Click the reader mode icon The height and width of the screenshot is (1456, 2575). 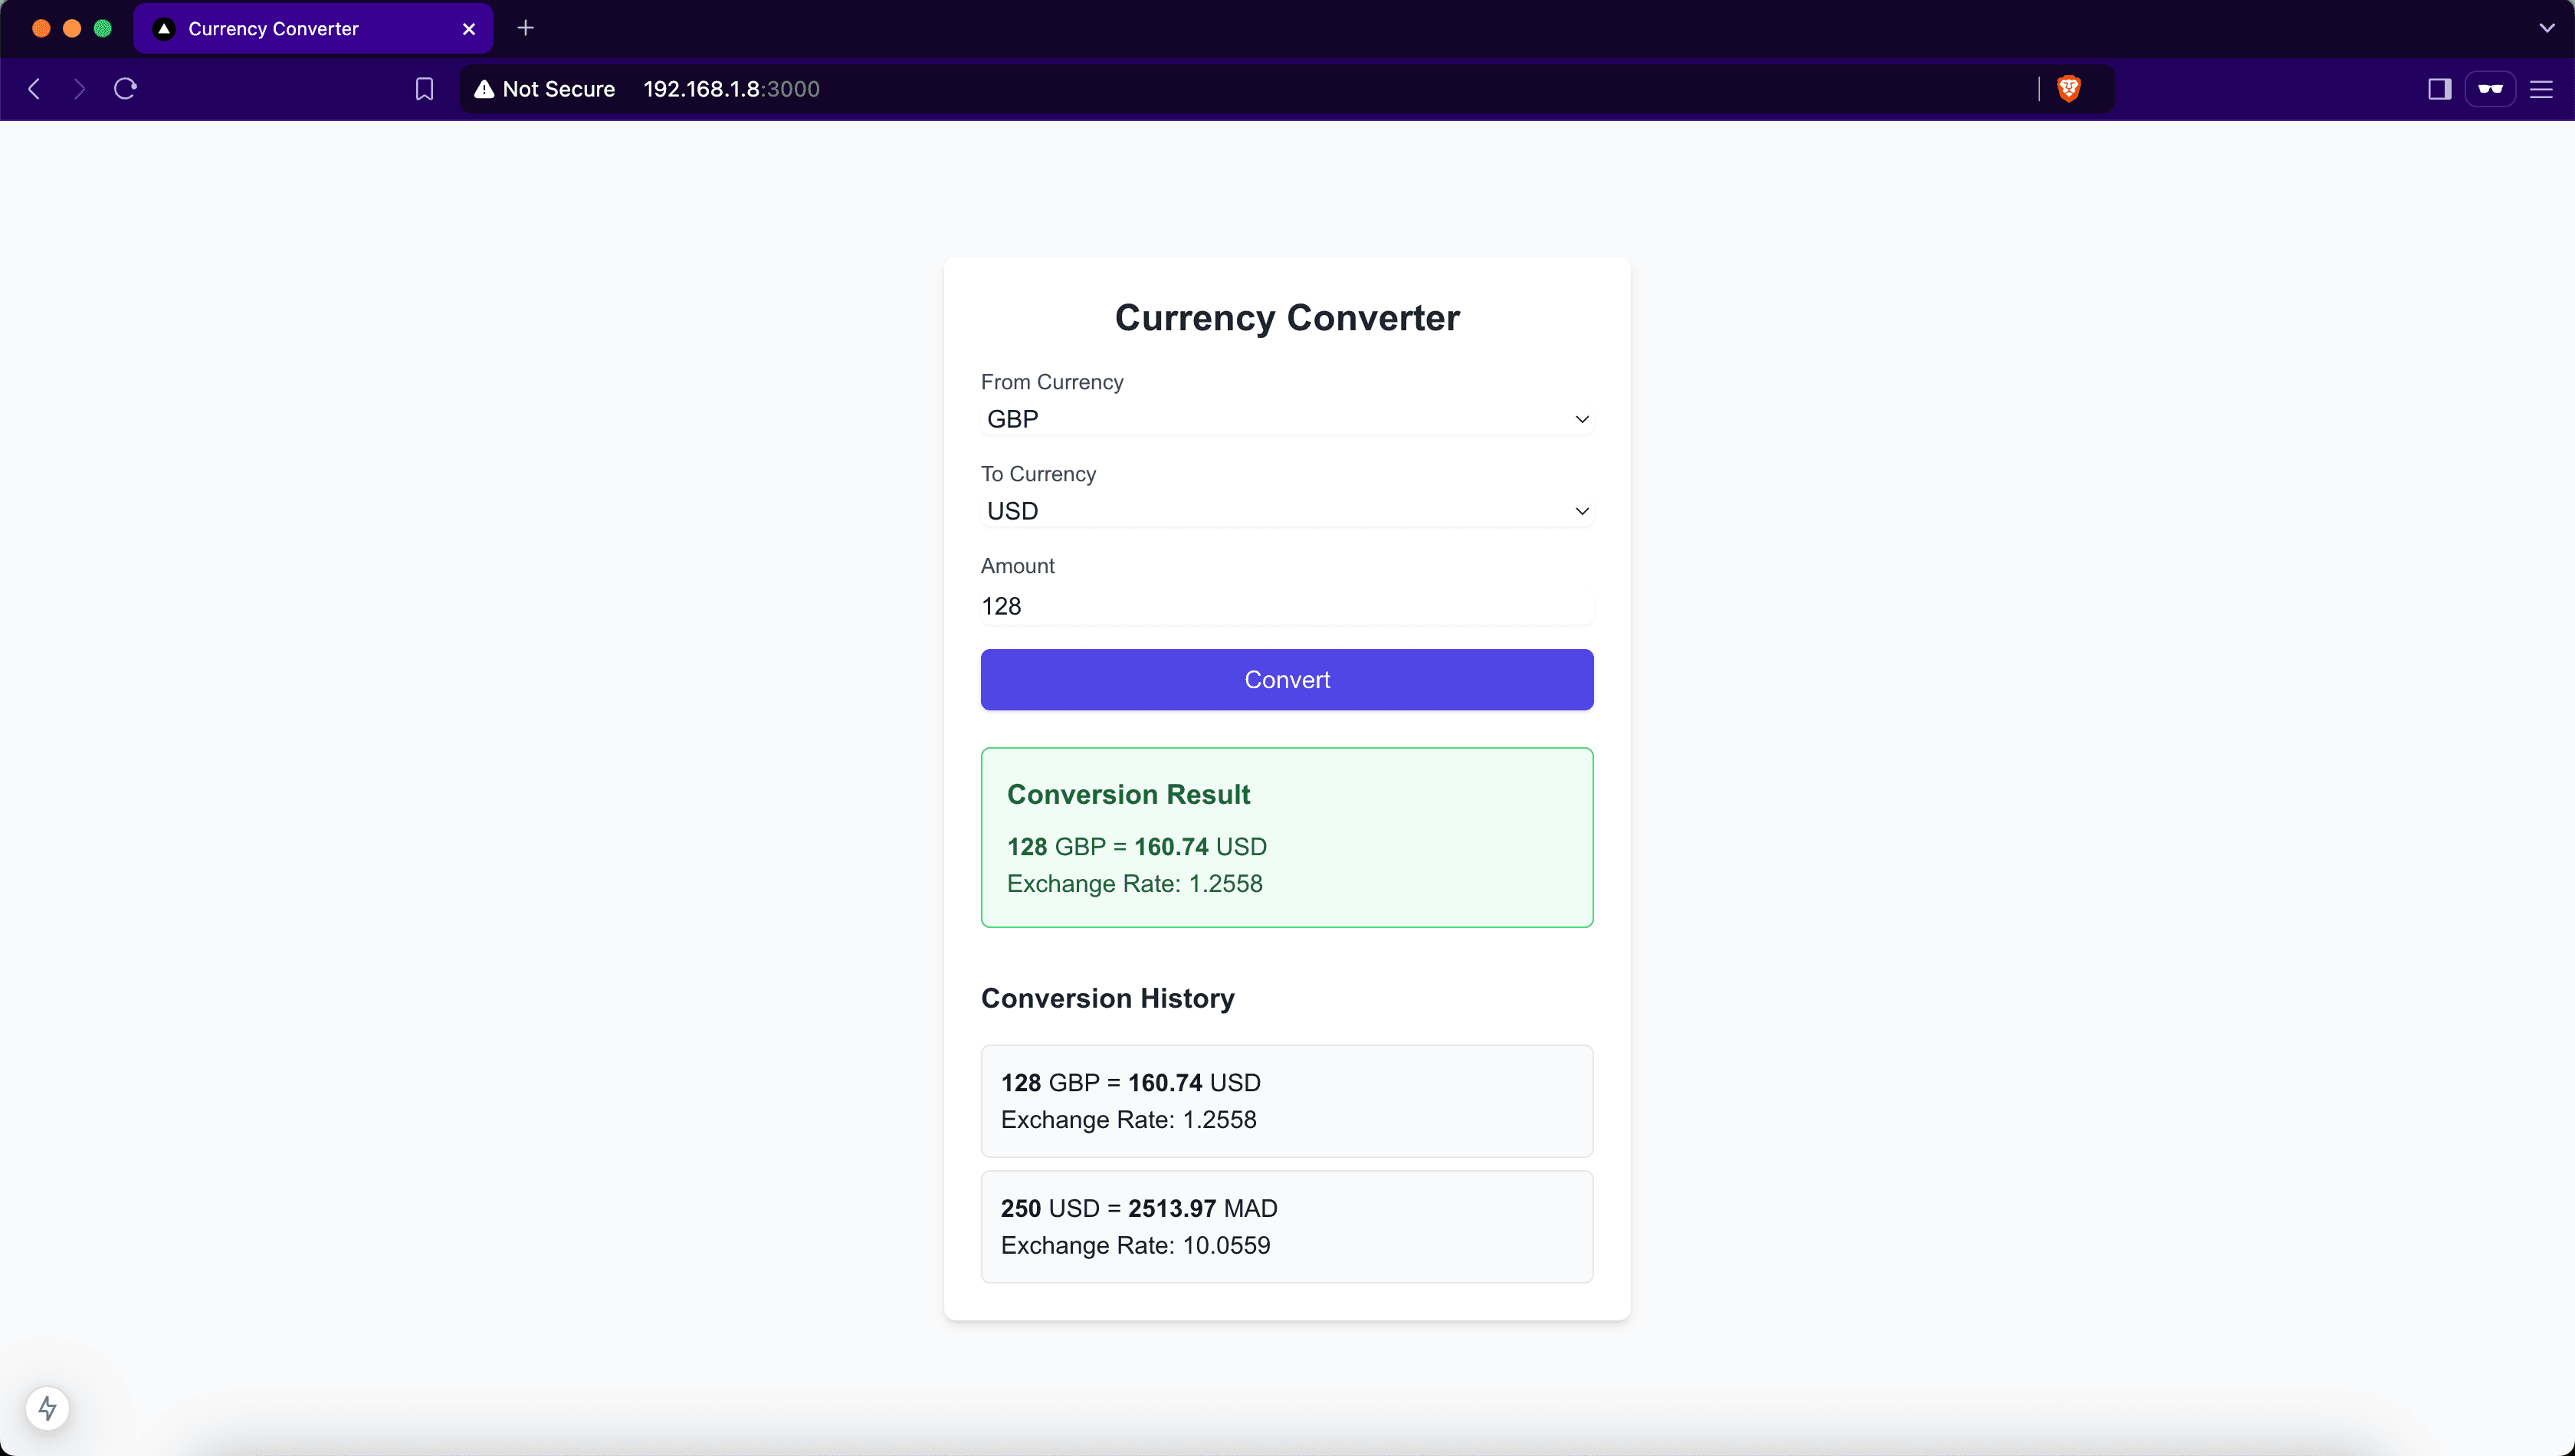click(x=2488, y=88)
